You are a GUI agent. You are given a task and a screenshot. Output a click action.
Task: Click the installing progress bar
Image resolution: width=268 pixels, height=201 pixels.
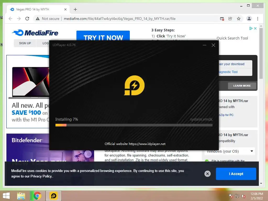coord(134,125)
